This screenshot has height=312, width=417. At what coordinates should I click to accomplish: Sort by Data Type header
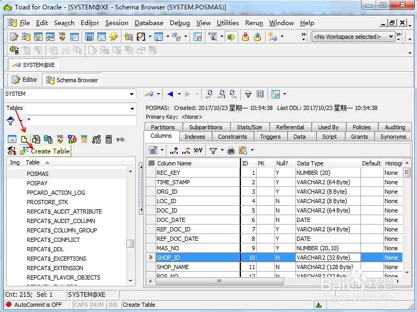point(328,163)
